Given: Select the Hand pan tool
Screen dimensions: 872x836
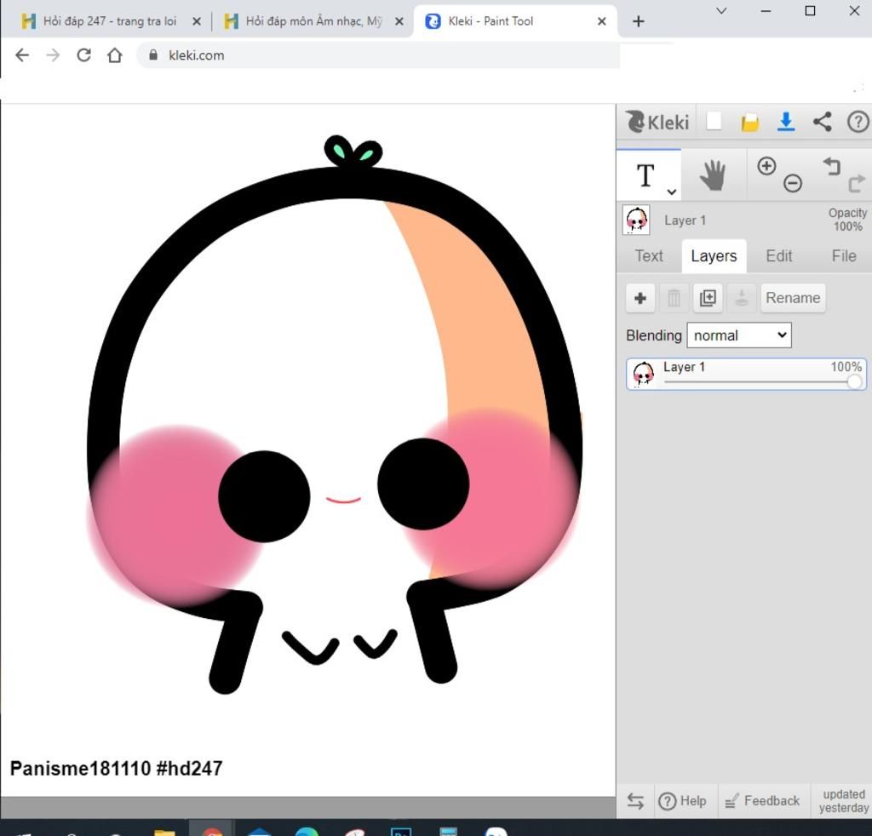Looking at the screenshot, I should tap(713, 175).
